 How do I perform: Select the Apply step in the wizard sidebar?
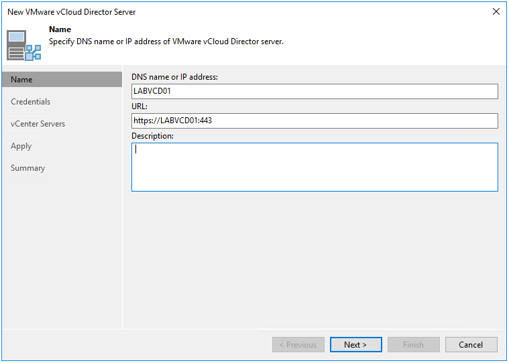21,146
